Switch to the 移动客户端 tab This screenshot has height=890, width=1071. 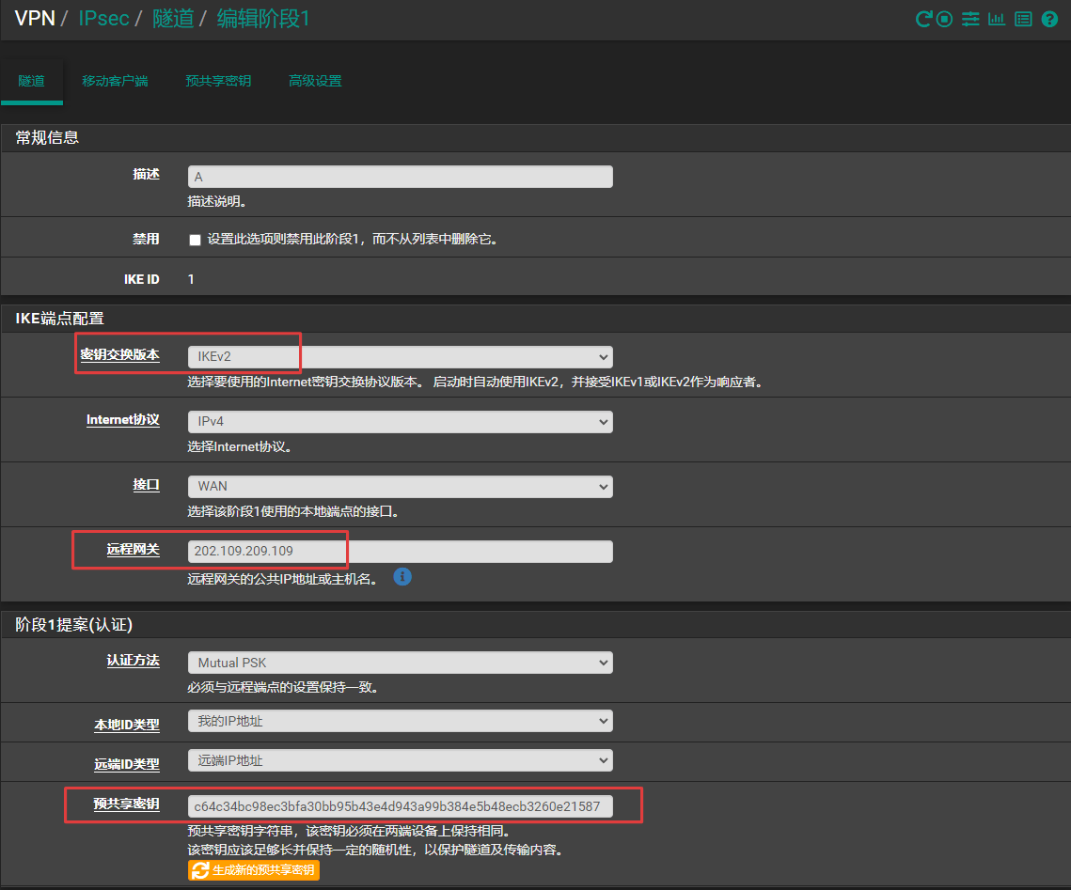tap(115, 81)
